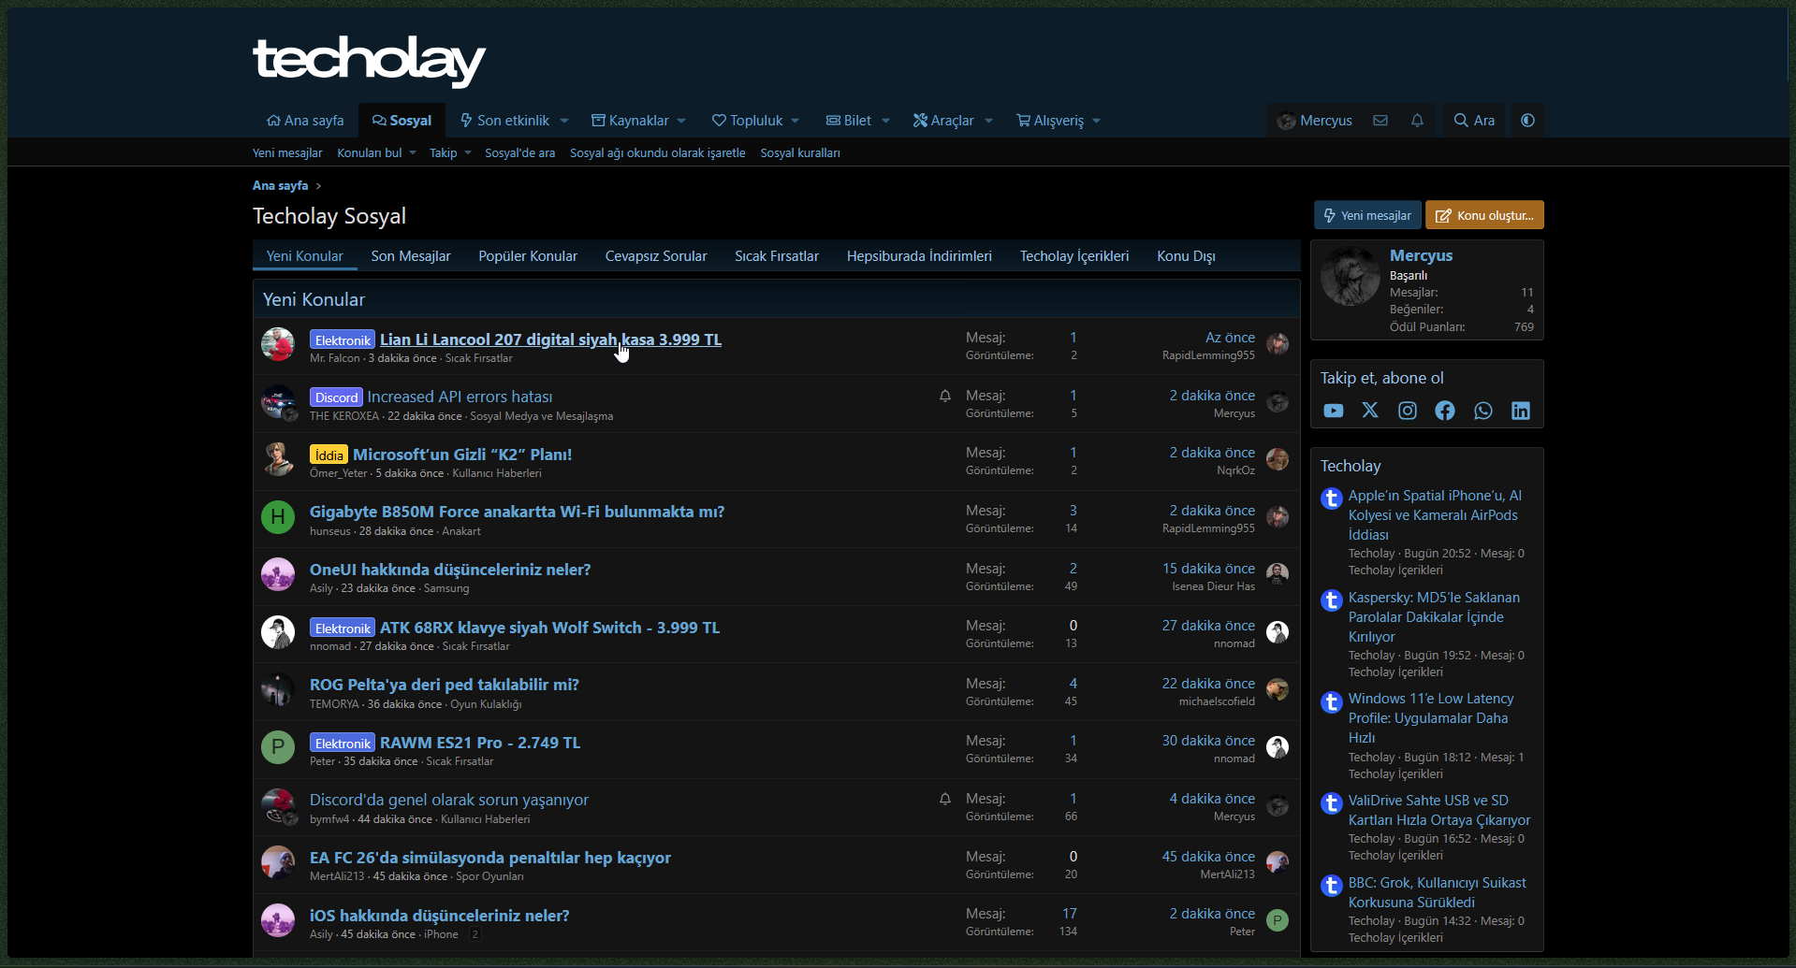Screen dimensions: 1796x968
Task: Open the YouTube social link
Action: click(x=1333, y=411)
